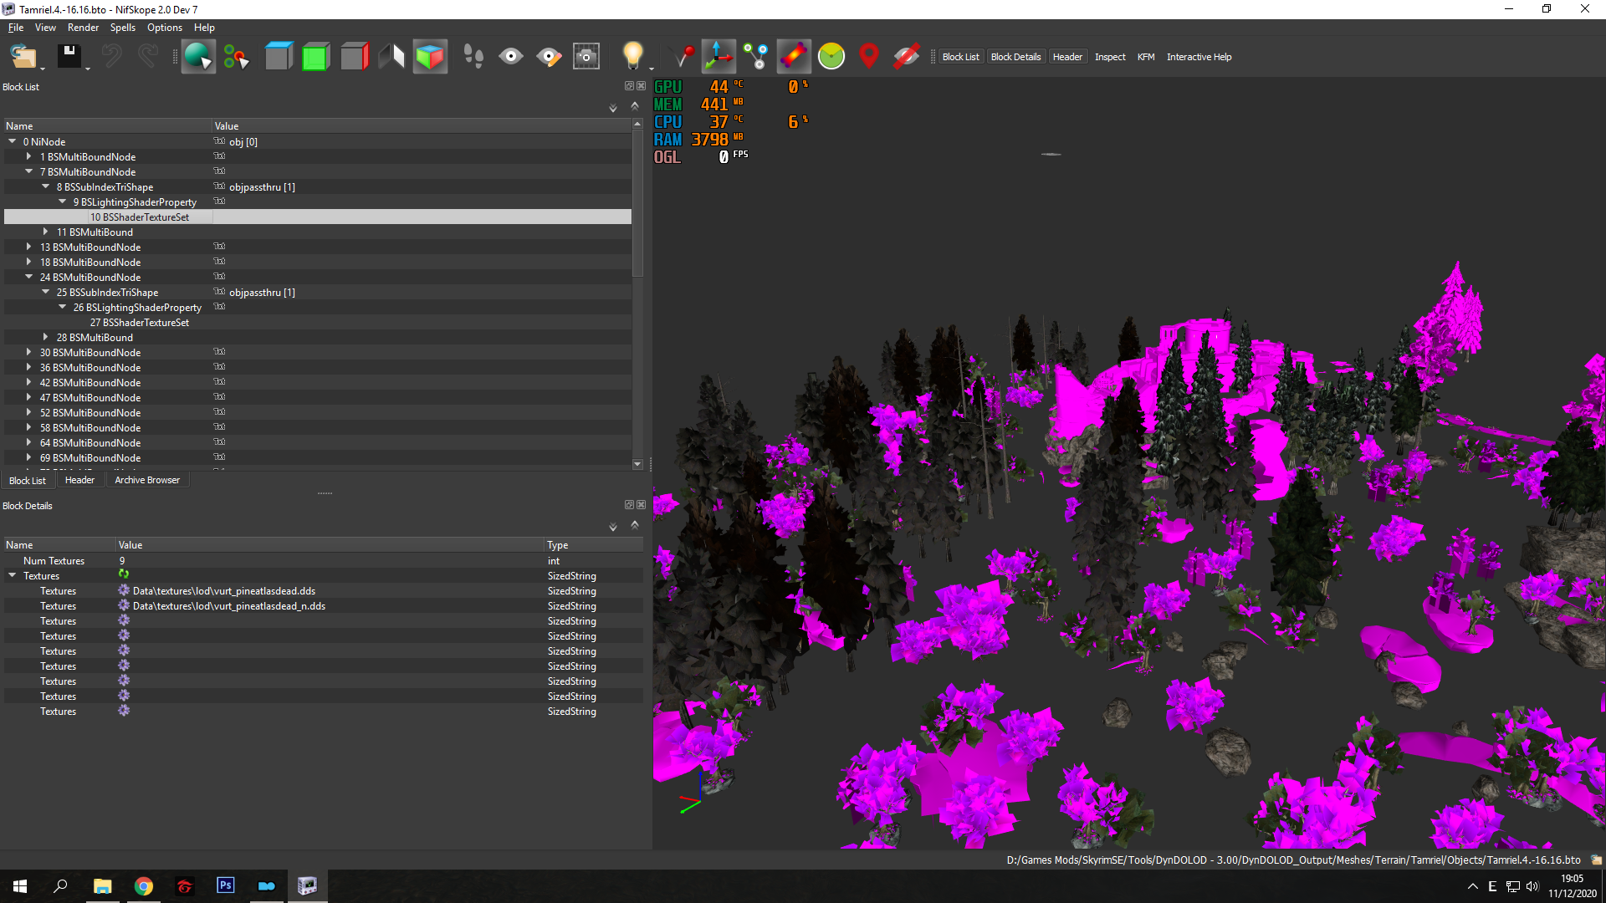Expand the 1 BSMultiBoundNode row
1606x903 pixels.
(x=29, y=156)
